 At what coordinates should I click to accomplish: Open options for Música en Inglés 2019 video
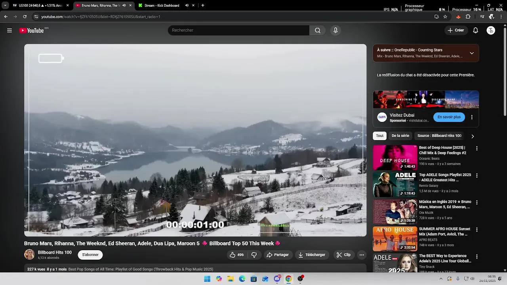477,202
